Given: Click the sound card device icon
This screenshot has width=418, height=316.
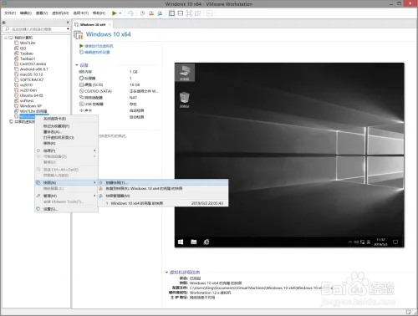Looking at the screenshot, I should 81,110.
